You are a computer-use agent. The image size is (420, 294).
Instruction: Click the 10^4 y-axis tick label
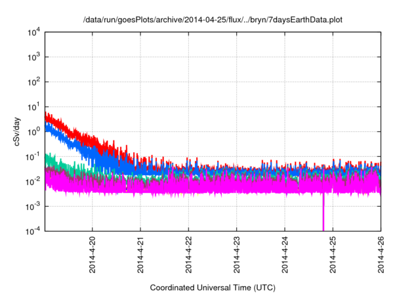click(33, 32)
